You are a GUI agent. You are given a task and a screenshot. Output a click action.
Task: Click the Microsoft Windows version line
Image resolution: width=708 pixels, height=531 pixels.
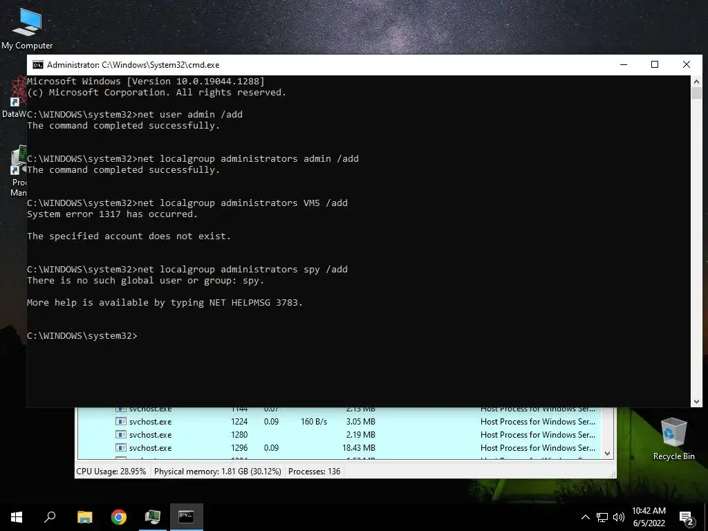point(146,82)
